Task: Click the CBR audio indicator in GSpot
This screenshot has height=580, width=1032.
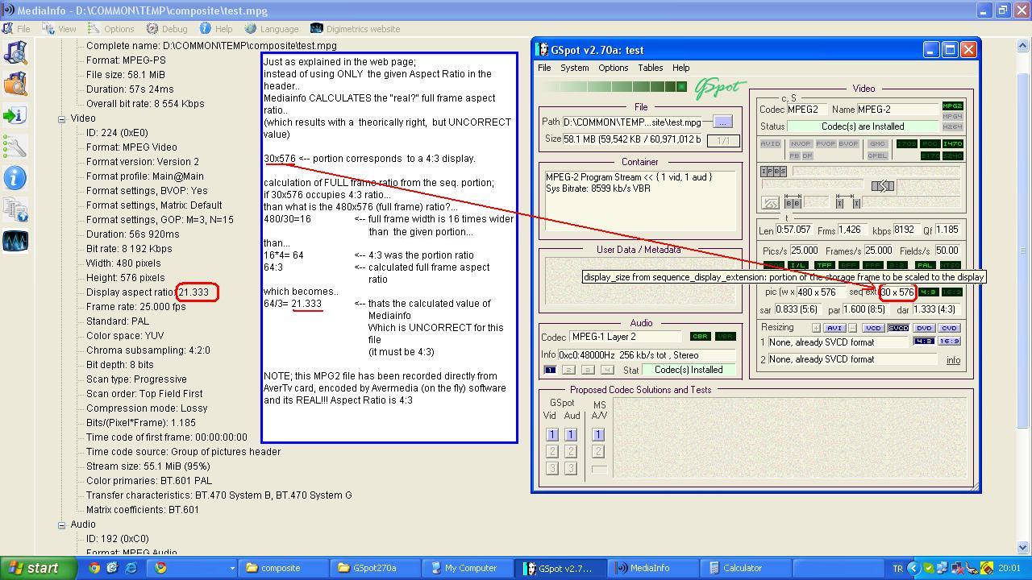Action: coord(700,337)
